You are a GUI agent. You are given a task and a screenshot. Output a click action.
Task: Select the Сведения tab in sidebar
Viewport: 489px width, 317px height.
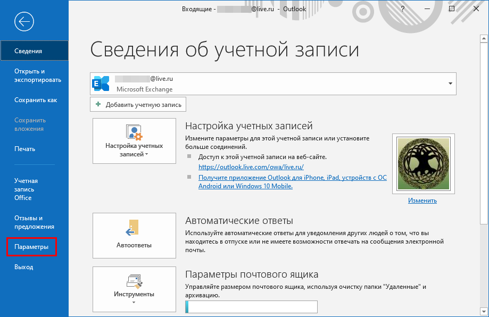tap(34, 51)
